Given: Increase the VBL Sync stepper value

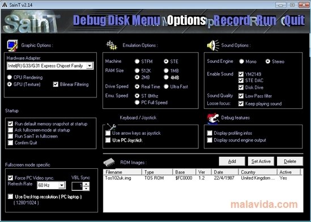Looking at the screenshot, I should (86, 184).
